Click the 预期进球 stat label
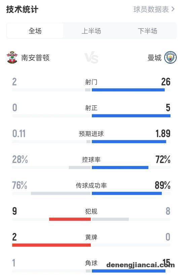This screenshot has width=183, height=277. 91,134
